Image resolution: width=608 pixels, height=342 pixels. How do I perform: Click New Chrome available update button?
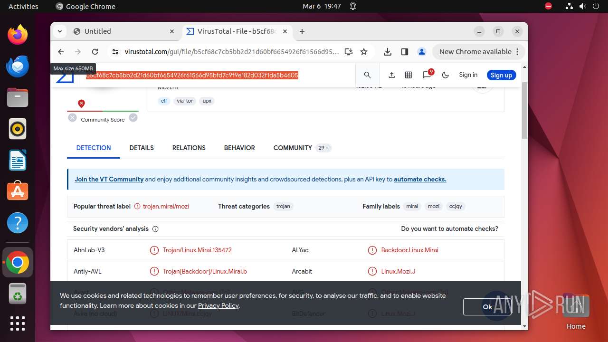479,52
